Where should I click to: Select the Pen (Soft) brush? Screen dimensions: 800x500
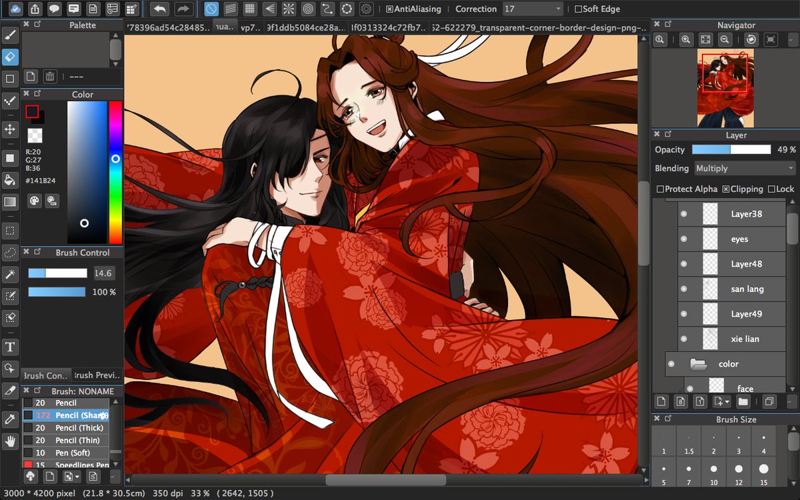tap(65, 453)
